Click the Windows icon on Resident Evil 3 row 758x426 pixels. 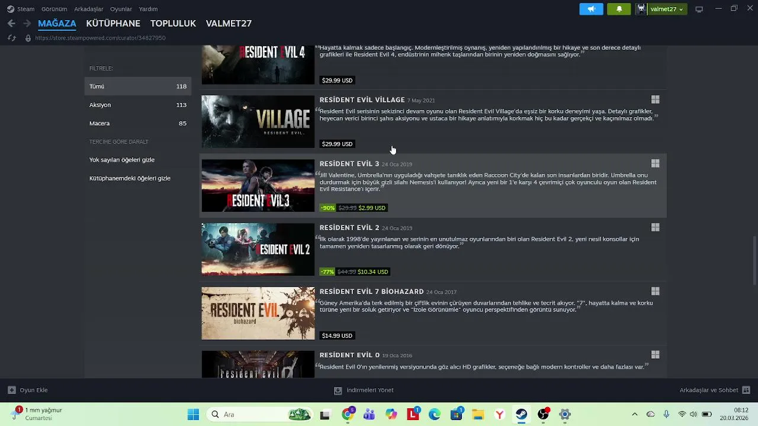pyautogui.click(x=655, y=163)
